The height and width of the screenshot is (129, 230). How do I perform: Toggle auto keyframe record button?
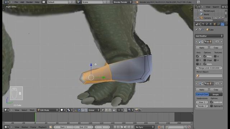[159, 127]
